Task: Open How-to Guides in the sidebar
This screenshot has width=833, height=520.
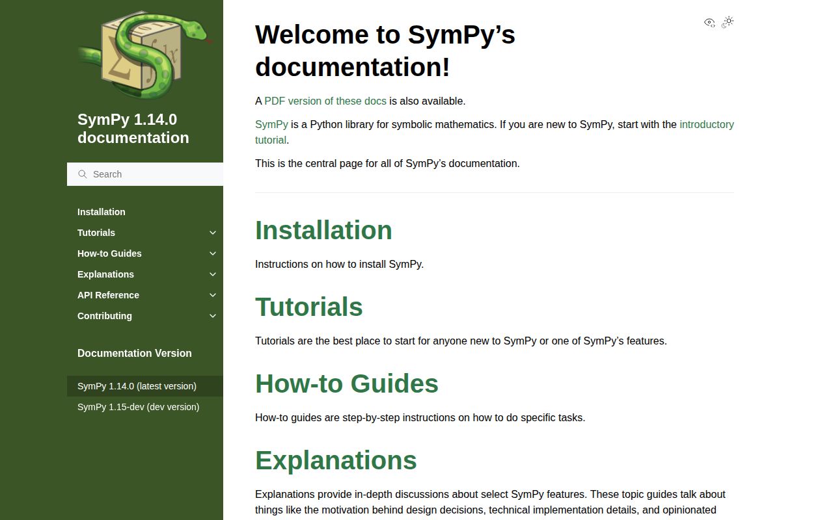Action: [x=109, y=253]
